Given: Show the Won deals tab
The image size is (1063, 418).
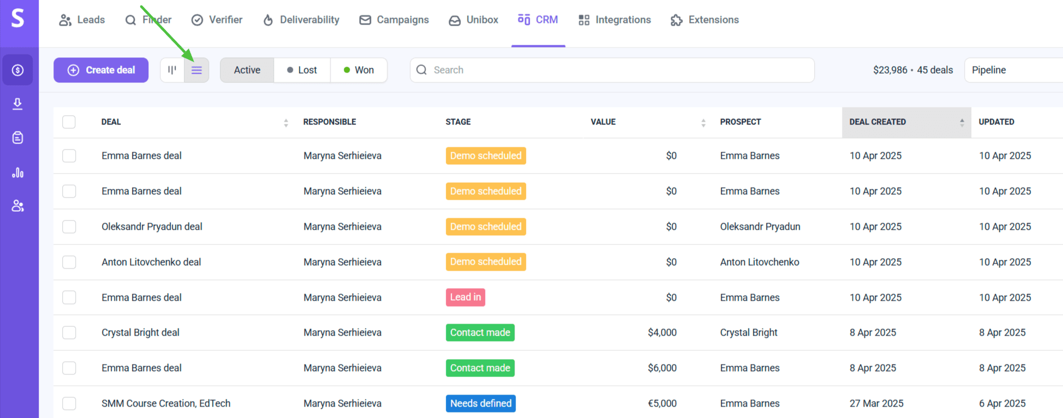Looking at the screenshot, I should 359,70.
